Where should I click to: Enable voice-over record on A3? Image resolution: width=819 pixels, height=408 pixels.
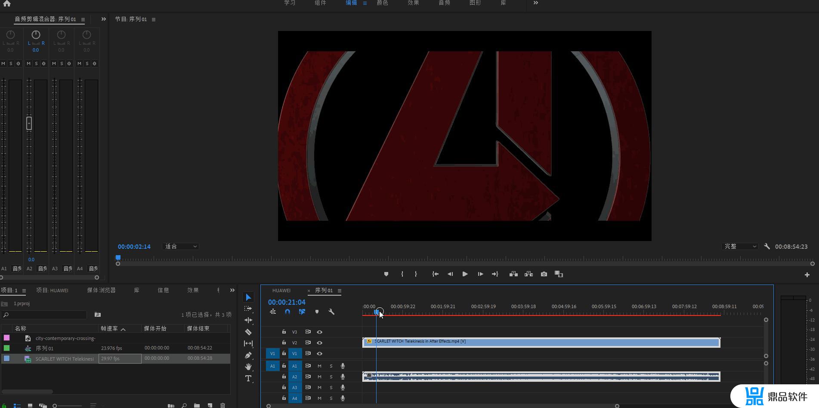pos(343,387)
